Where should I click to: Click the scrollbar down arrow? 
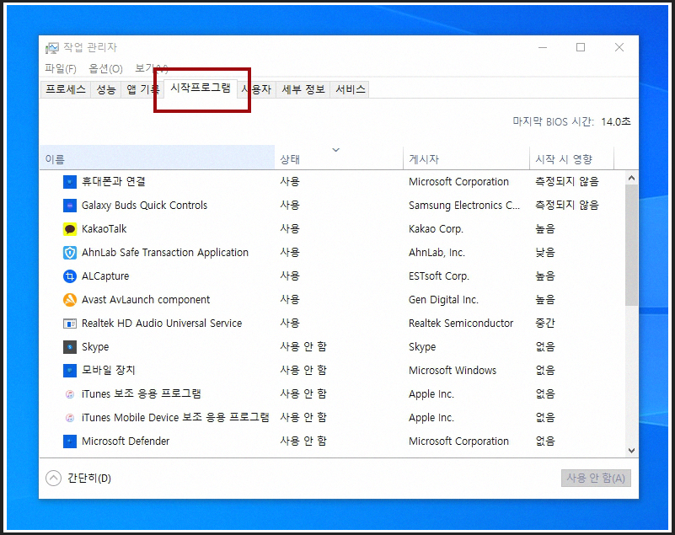(x=631, y=451)
